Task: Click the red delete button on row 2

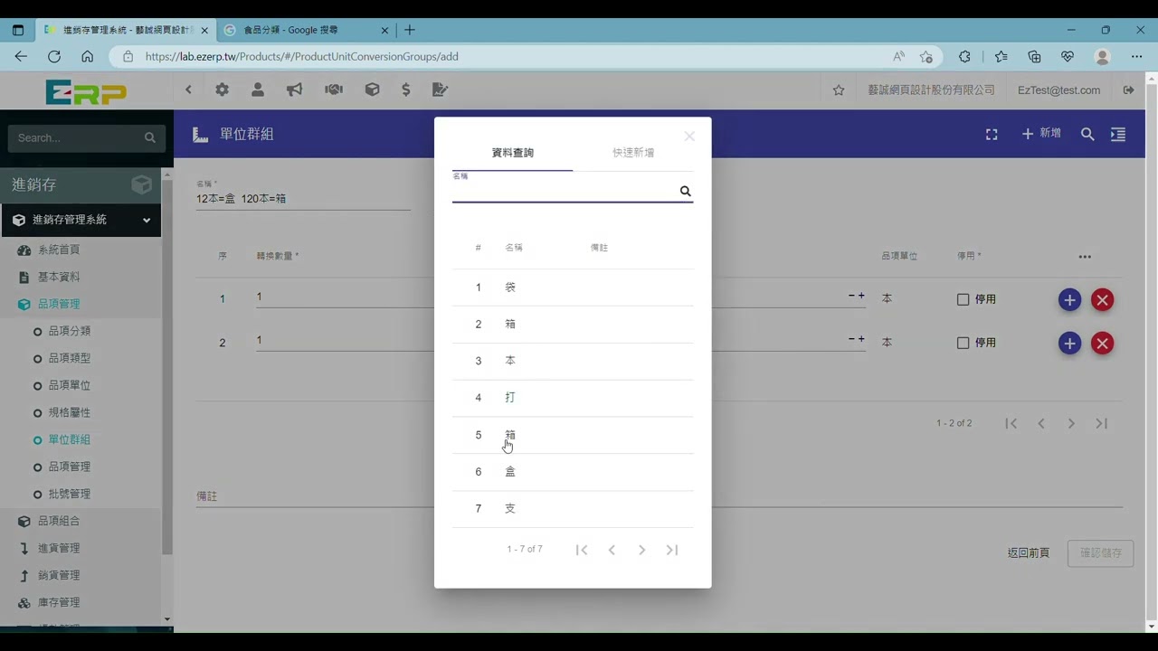Action: 1102,343
